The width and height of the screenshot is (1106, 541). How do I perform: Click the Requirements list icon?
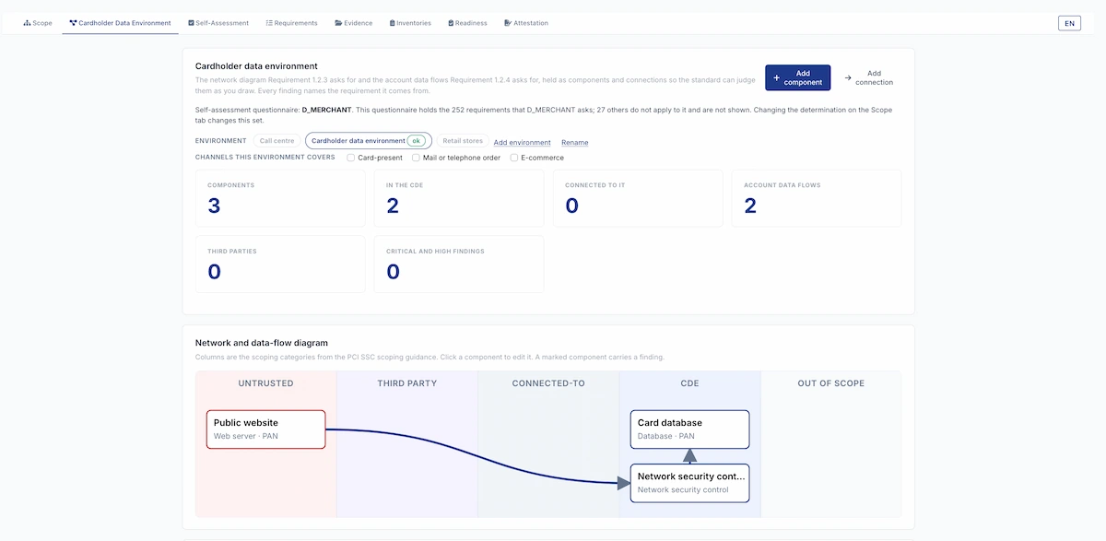pos(268,23)
